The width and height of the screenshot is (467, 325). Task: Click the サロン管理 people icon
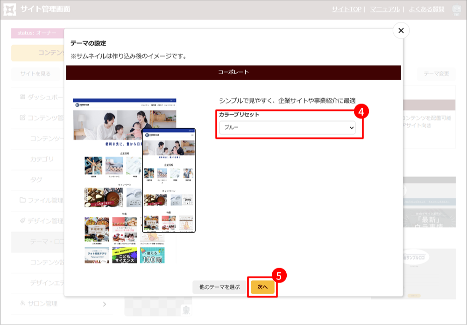pyautogui.click(x=22, y=304)
